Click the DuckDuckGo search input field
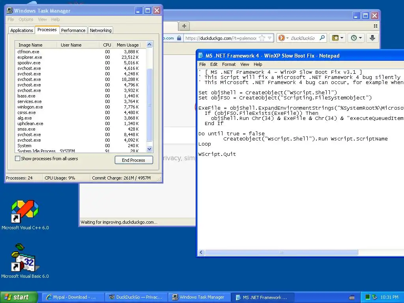 pos(303,38)
